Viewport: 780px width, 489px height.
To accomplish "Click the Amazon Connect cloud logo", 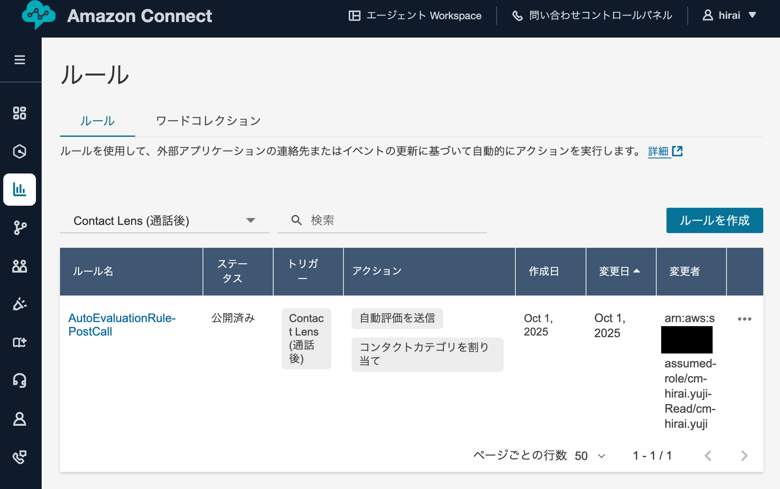I will point(38,15).
